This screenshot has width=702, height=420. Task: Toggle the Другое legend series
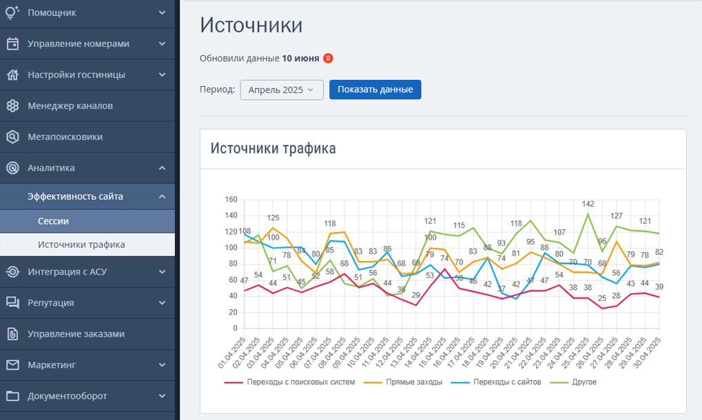tap(573, 382)
